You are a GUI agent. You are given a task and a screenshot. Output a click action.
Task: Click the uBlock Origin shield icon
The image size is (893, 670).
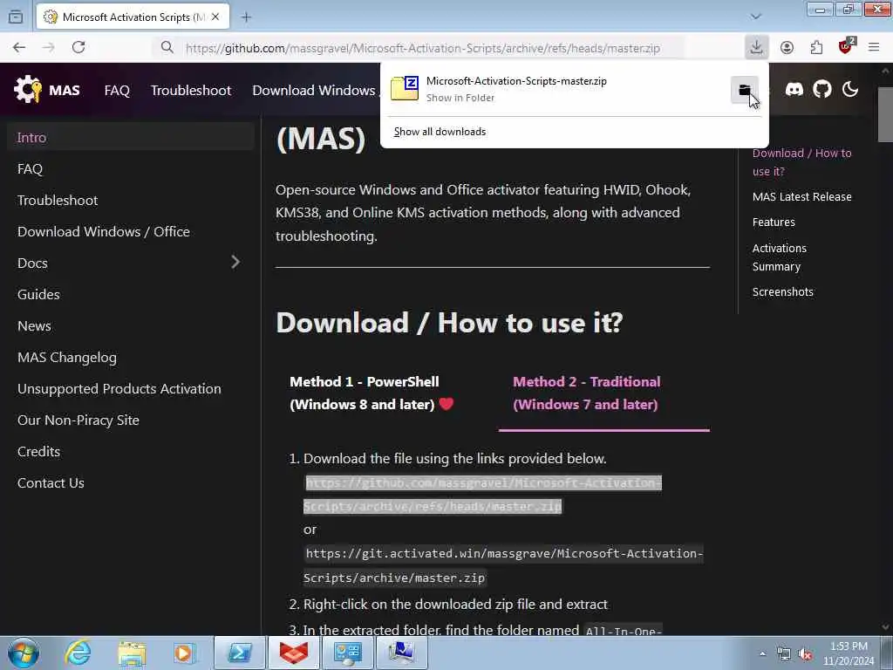click(x=846, y=46)
